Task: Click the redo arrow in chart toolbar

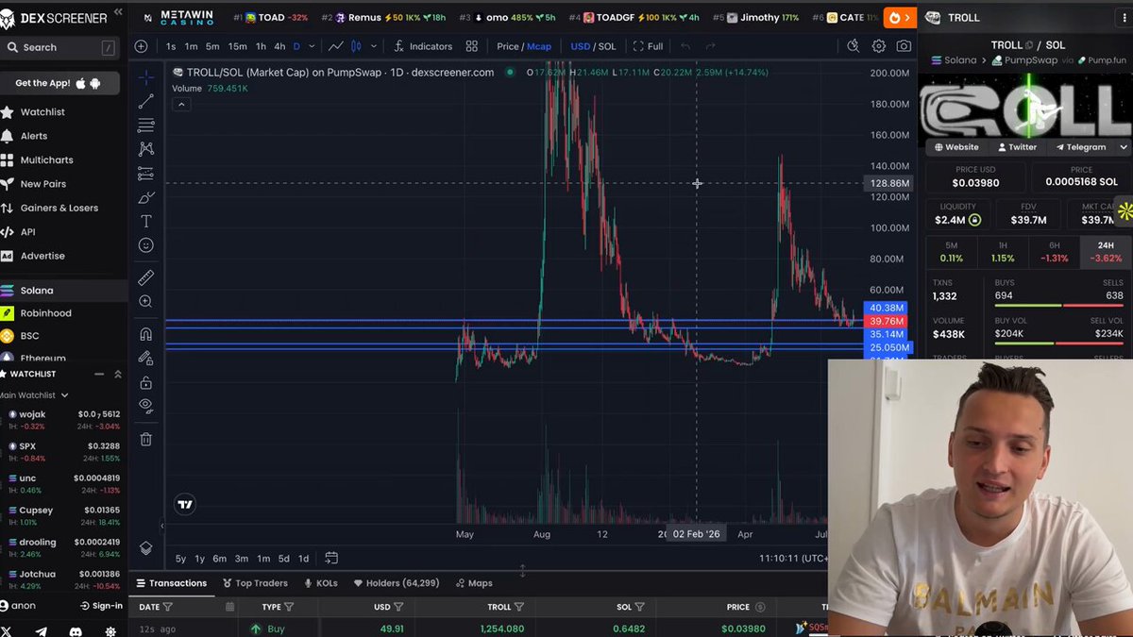Action: click(x=711, y=46)
